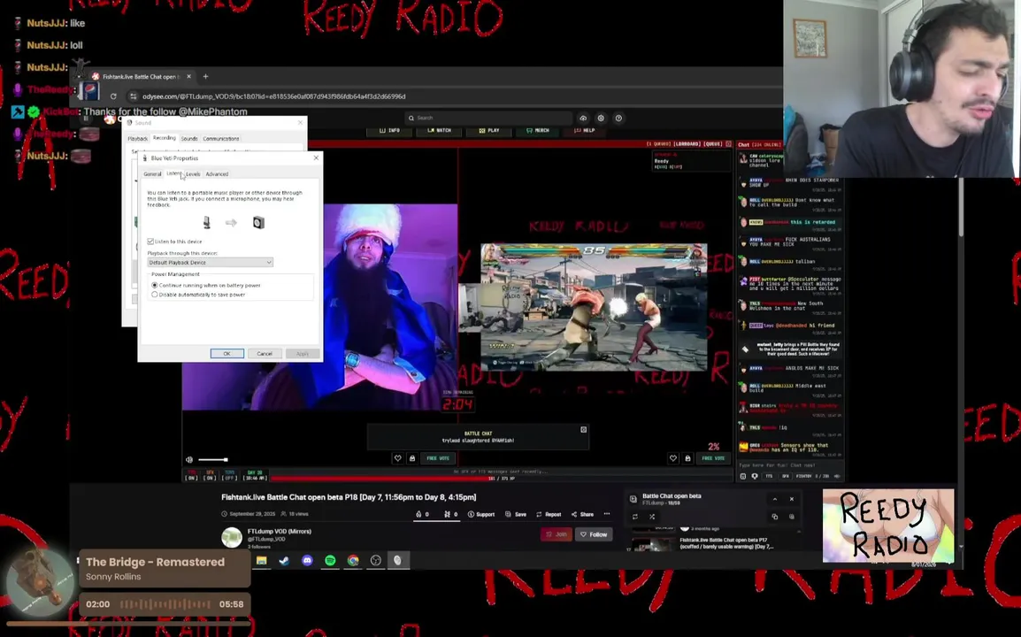Toggle the Listen to this device checkbox
This screenshot has height=637, width=1021.
coord(150,242)
